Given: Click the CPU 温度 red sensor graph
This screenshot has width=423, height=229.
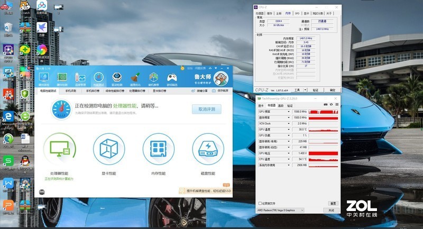Looking at the screenshot, I should pyautogui.click(x=323, y=159).
